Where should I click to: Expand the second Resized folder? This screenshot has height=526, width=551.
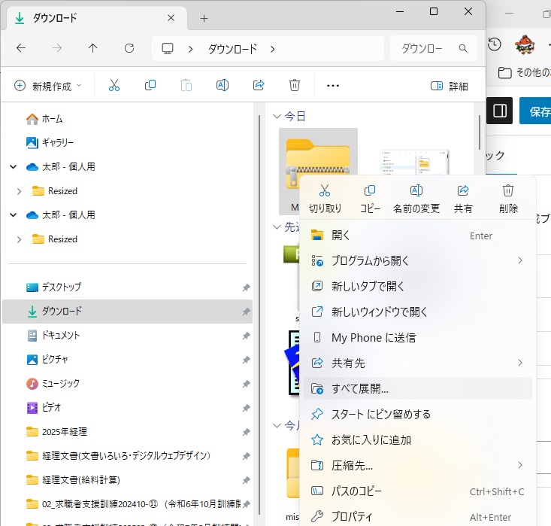(20, 239)
